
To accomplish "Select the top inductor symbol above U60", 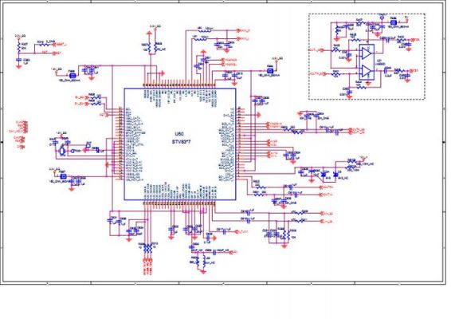I will (205, 30).
